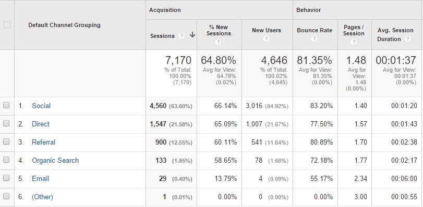The height and width of the screenshot is (207, 423).
Task: Click help icon under Bounce Rate header
Action: tap(314, 39)
